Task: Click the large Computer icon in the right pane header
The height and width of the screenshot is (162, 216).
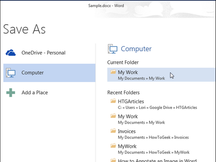Action: coord(113,49)
